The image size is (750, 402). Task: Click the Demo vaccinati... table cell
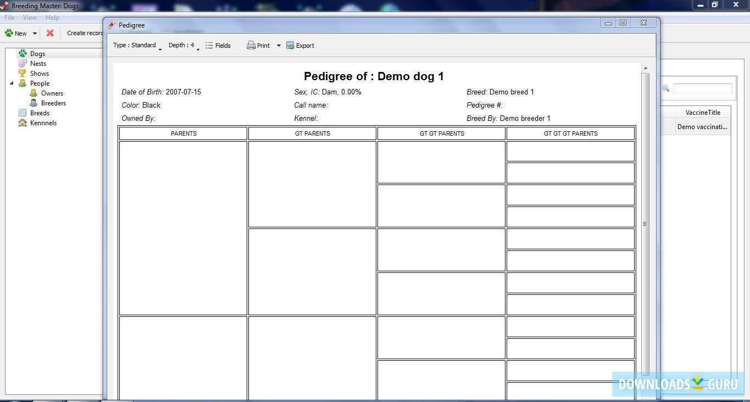(x=702, y=127)
